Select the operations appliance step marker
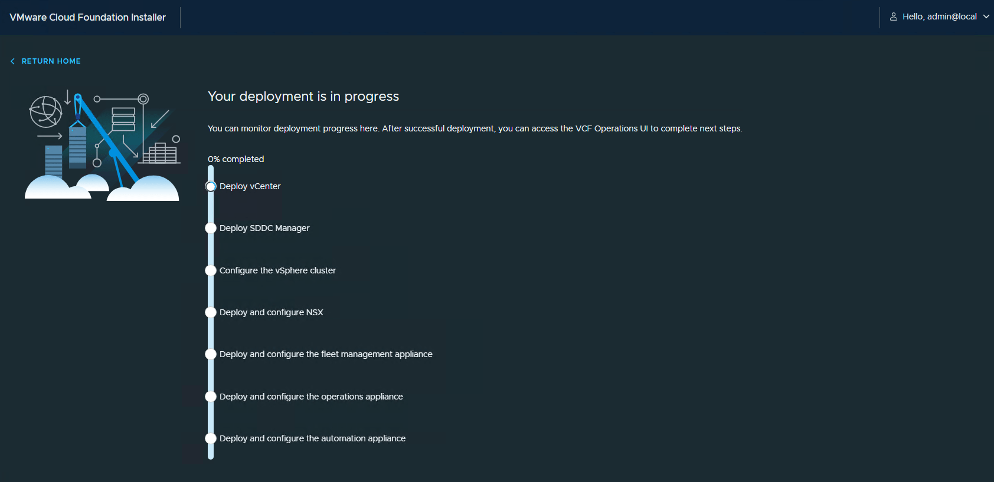This screenshot has width=994, height=482. pyautogui.click(x=211, y=397)
